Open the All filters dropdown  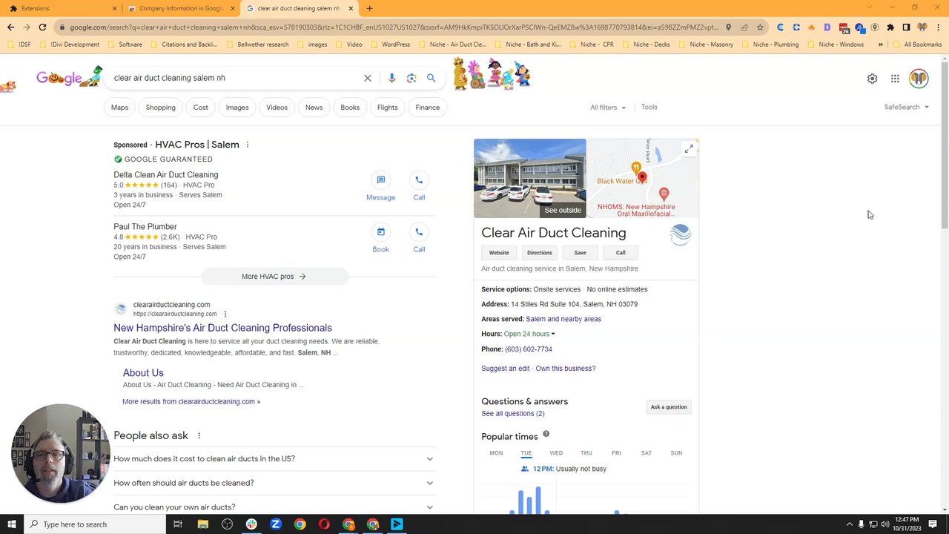click(x=607, y=108)
